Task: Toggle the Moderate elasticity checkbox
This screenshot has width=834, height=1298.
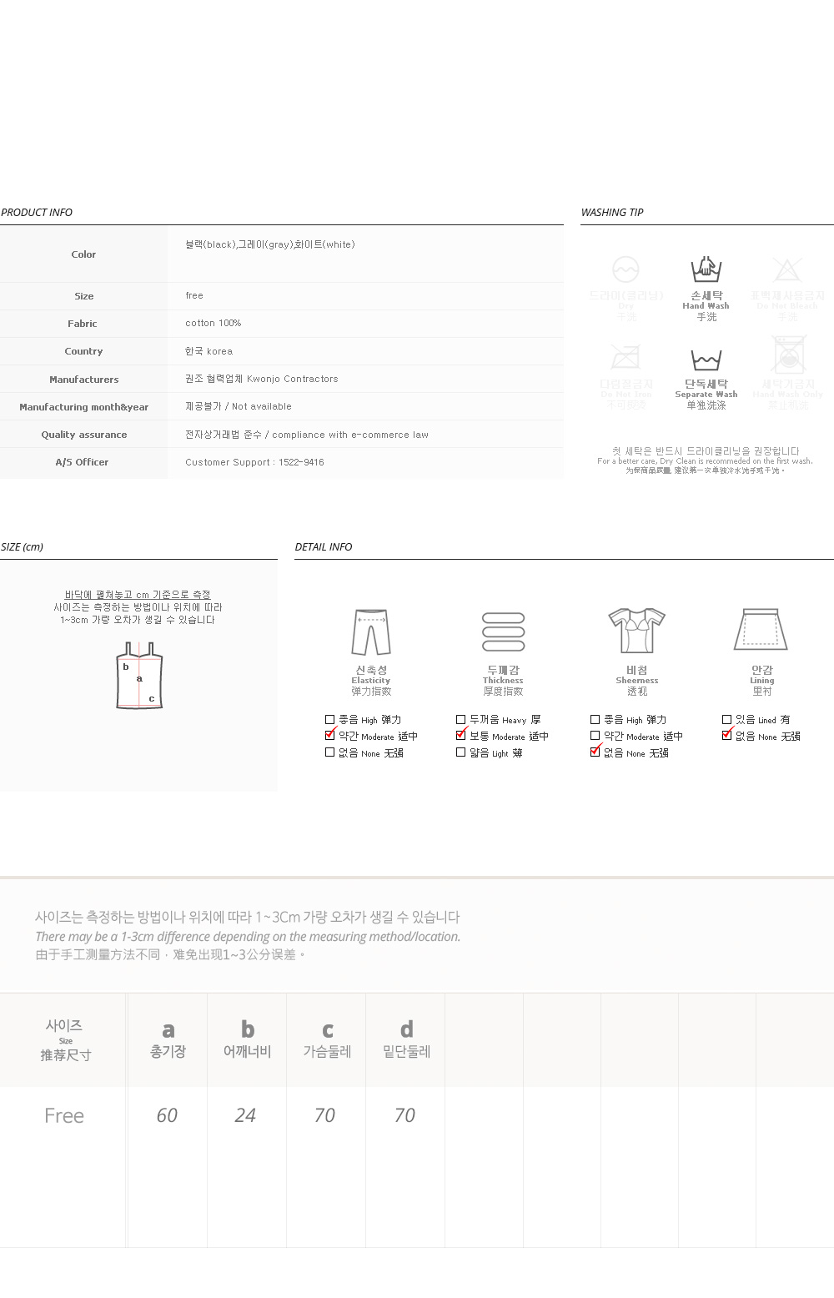Action: [329, 736]
